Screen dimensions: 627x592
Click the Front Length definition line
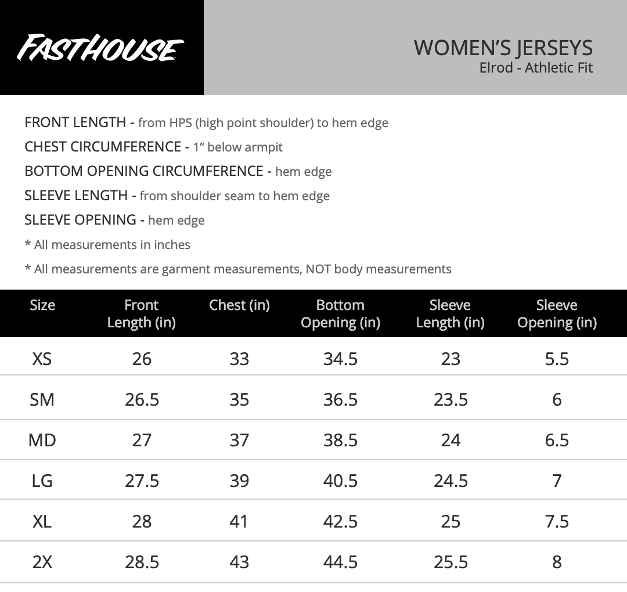coord(206,122)
